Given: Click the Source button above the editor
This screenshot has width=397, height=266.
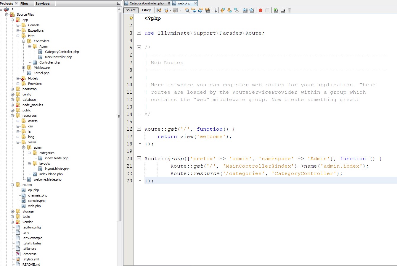Looking at the screenshot, I should pyautogui.click(x=131, y=10).
